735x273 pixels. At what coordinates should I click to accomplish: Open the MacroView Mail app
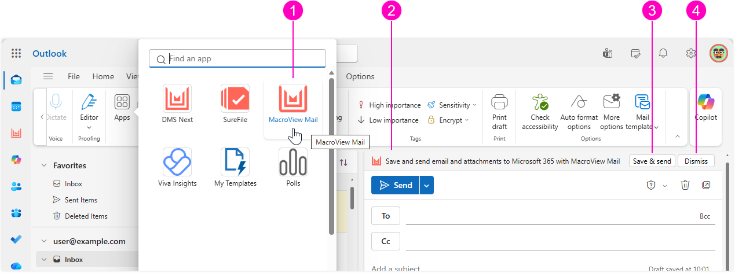(293, 104)
